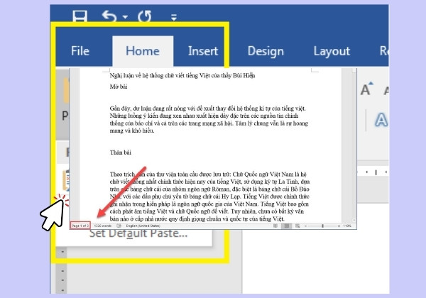Click the Redo icon
Screen dimensions: 426x298
click(145, 16)
